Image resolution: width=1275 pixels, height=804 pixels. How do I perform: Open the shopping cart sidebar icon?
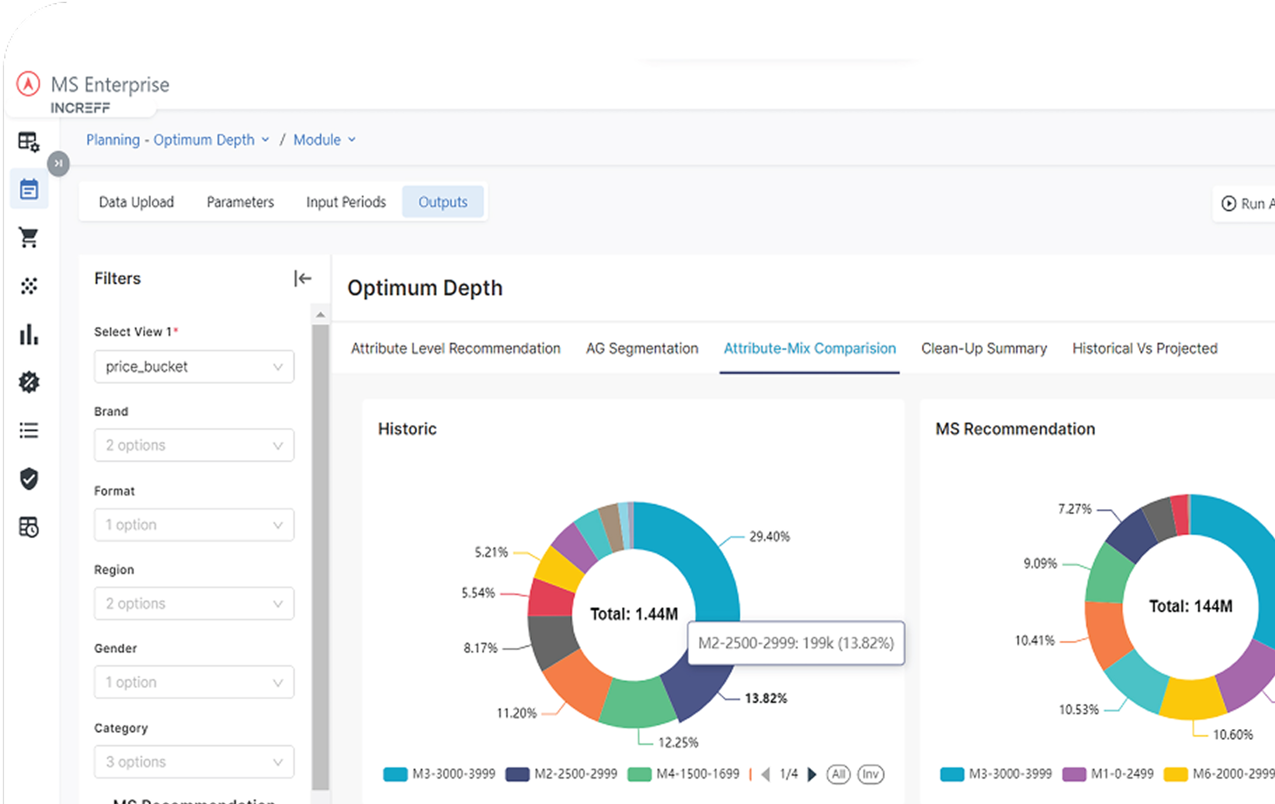click(x=29, y=238)
